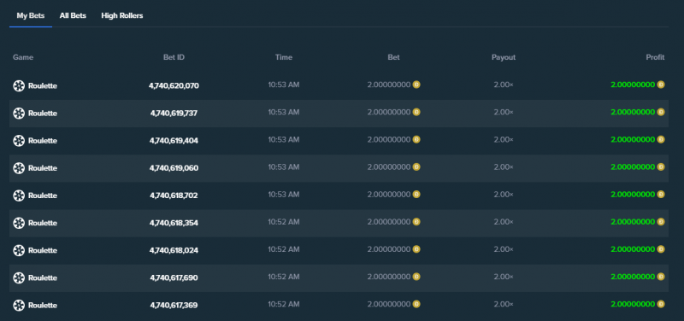
Task: Click profit coin icon in row 4,740,619,404
Action: [661, 139]
